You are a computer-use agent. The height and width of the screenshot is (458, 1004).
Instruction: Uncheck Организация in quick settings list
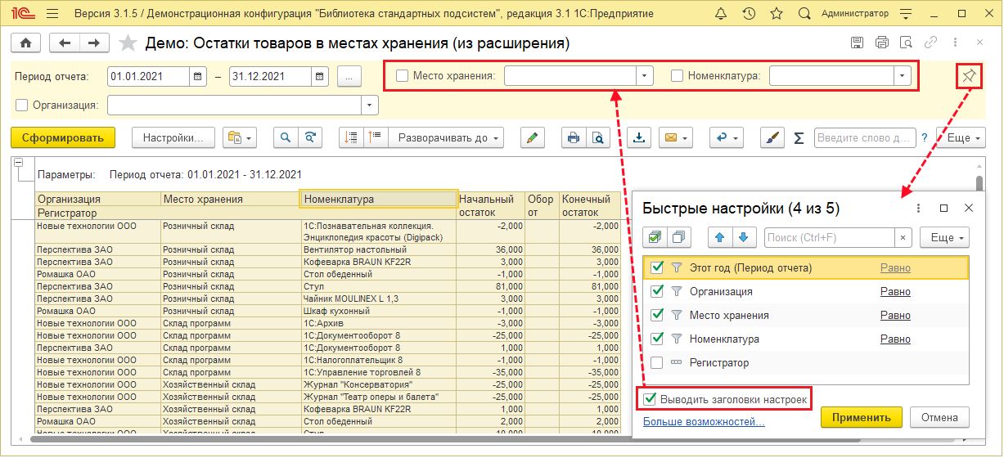[x=656, y=291]
